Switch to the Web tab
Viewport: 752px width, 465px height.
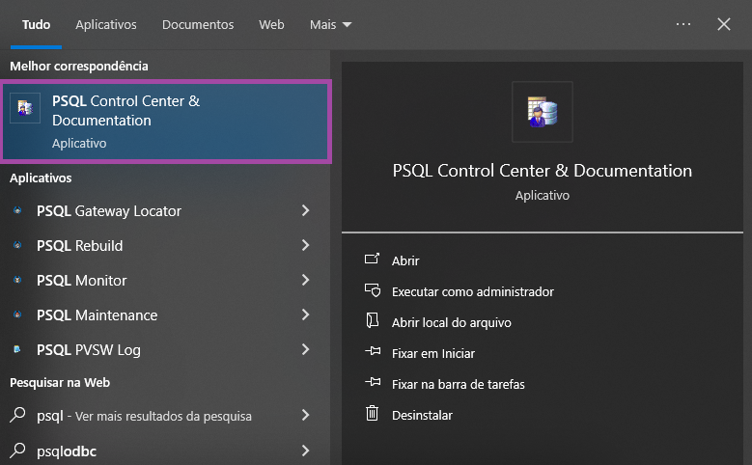coord(271,24)
